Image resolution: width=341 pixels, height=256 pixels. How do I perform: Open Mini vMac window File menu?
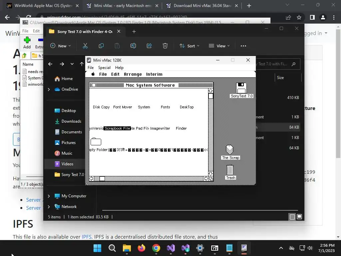91,67
